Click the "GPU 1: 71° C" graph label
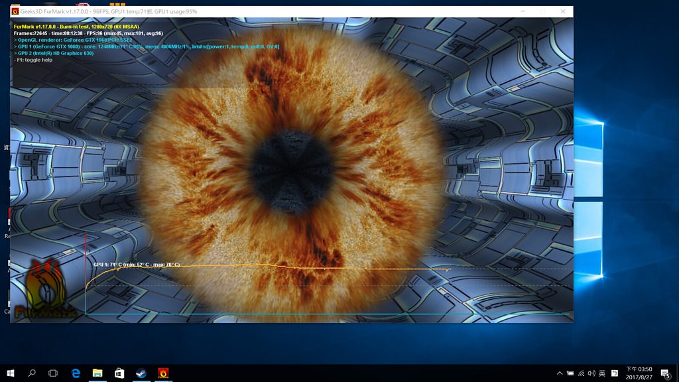The image size is (679, 382). [x=137, y=265]
